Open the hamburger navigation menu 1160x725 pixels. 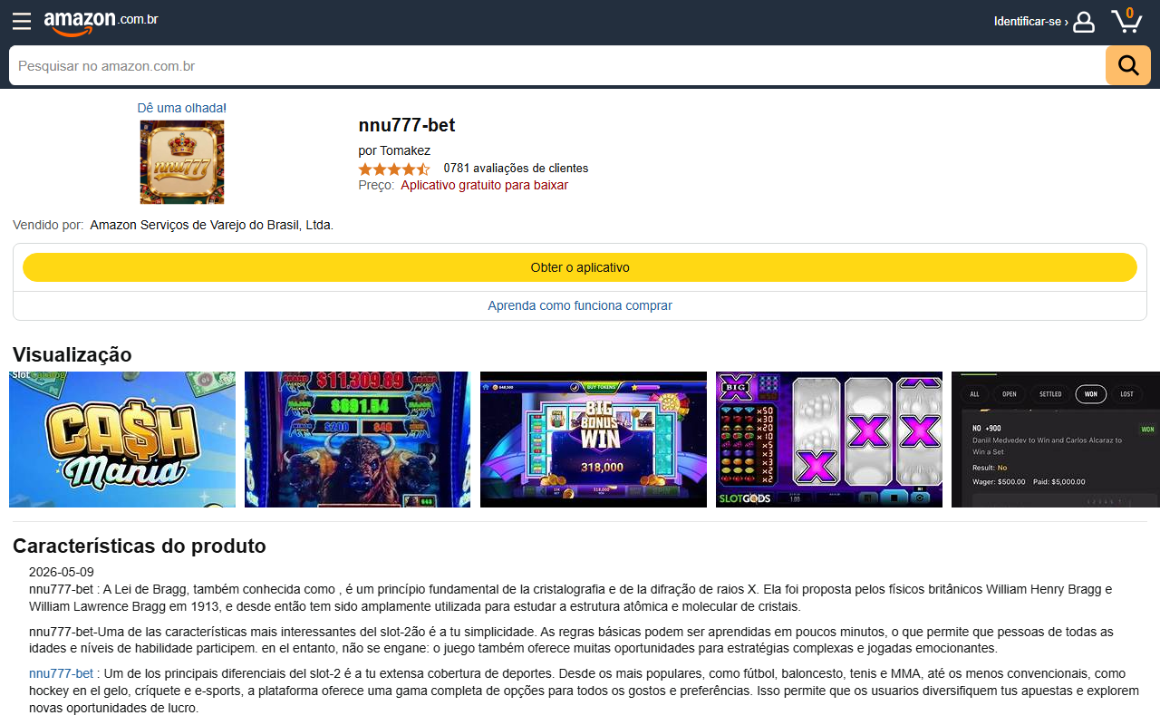point(22,22)
